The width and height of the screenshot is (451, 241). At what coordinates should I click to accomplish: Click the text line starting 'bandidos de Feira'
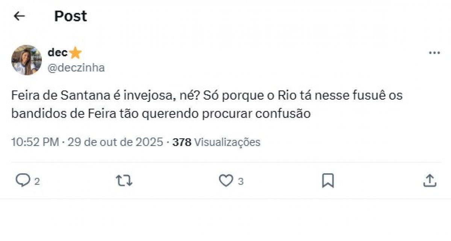(x=161, y=114)
